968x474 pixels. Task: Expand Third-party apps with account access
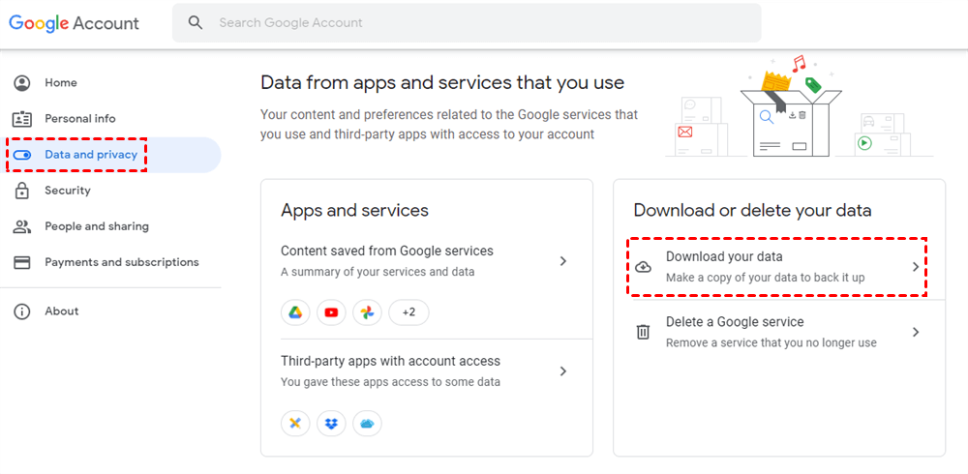point(563,371)
